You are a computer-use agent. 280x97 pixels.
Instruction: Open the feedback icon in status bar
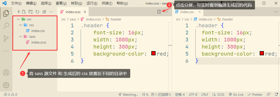[x=268, y=95]
